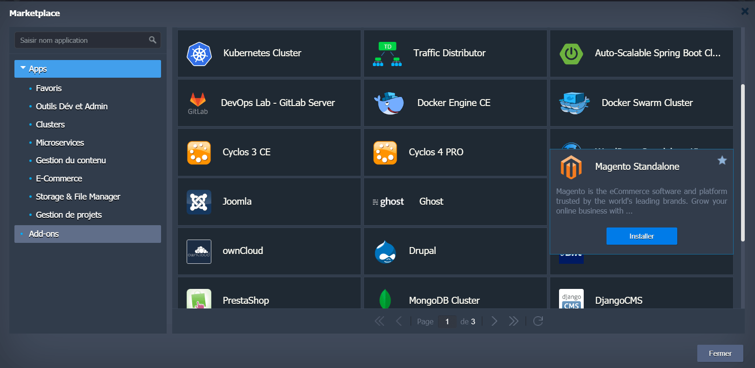
Task: Select Gestion de projets category
Action: (69, 215)
